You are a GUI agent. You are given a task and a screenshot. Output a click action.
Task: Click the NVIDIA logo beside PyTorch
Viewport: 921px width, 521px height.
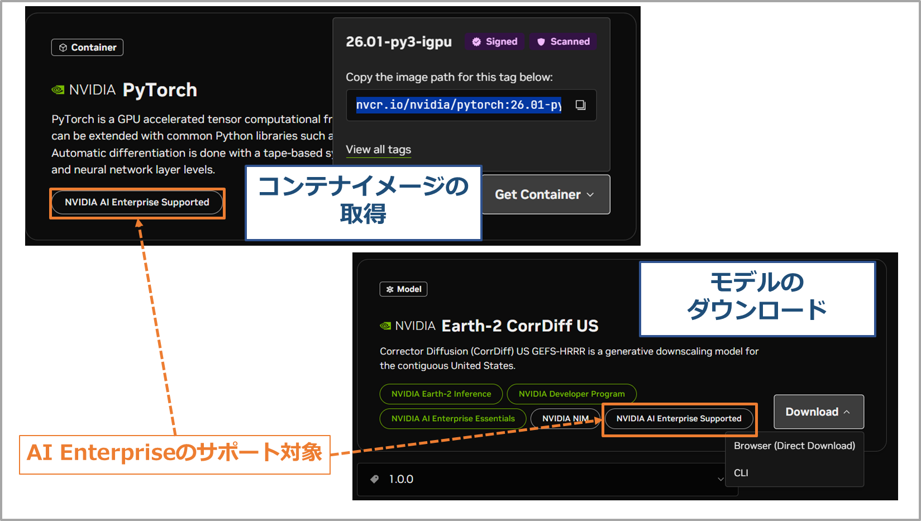pos(58,90)
